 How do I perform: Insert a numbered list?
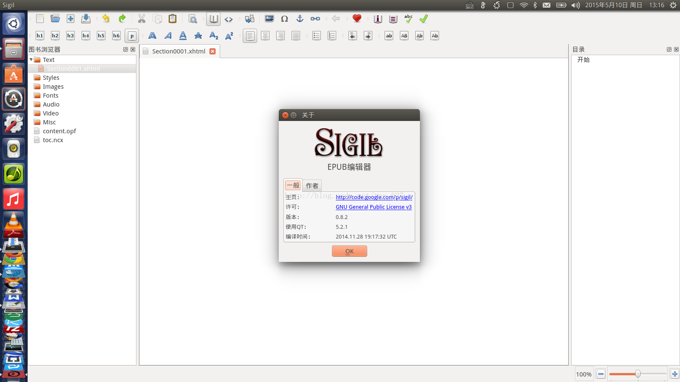coord(332,36)
